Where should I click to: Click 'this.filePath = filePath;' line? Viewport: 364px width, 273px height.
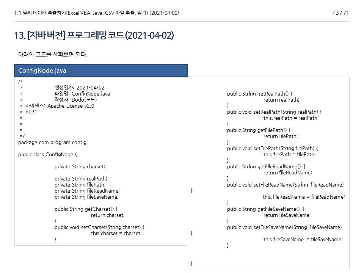click(289, 154)
